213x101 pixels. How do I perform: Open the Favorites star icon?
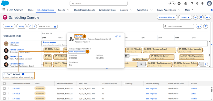pyautogui.click(x=170, y=3)
